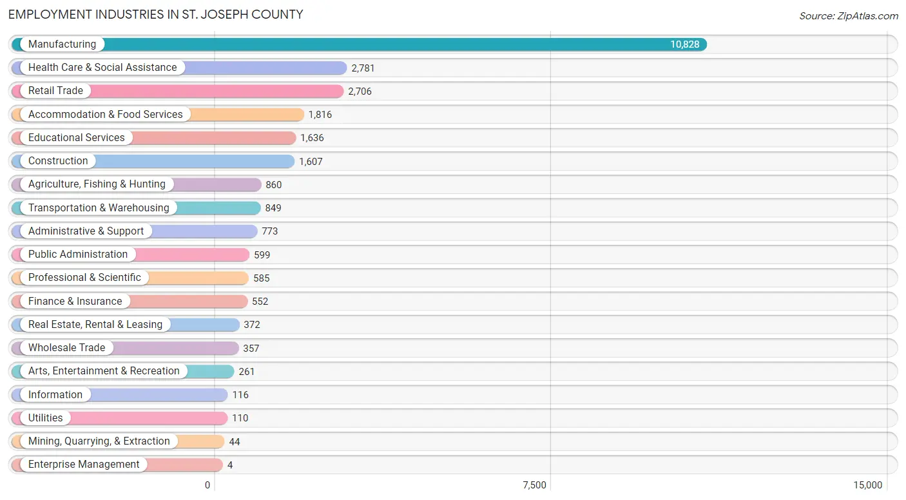The image size is (906, 500).
Task: Select the 10,828 value on Manufacturing bar
Action: point(684,44)
